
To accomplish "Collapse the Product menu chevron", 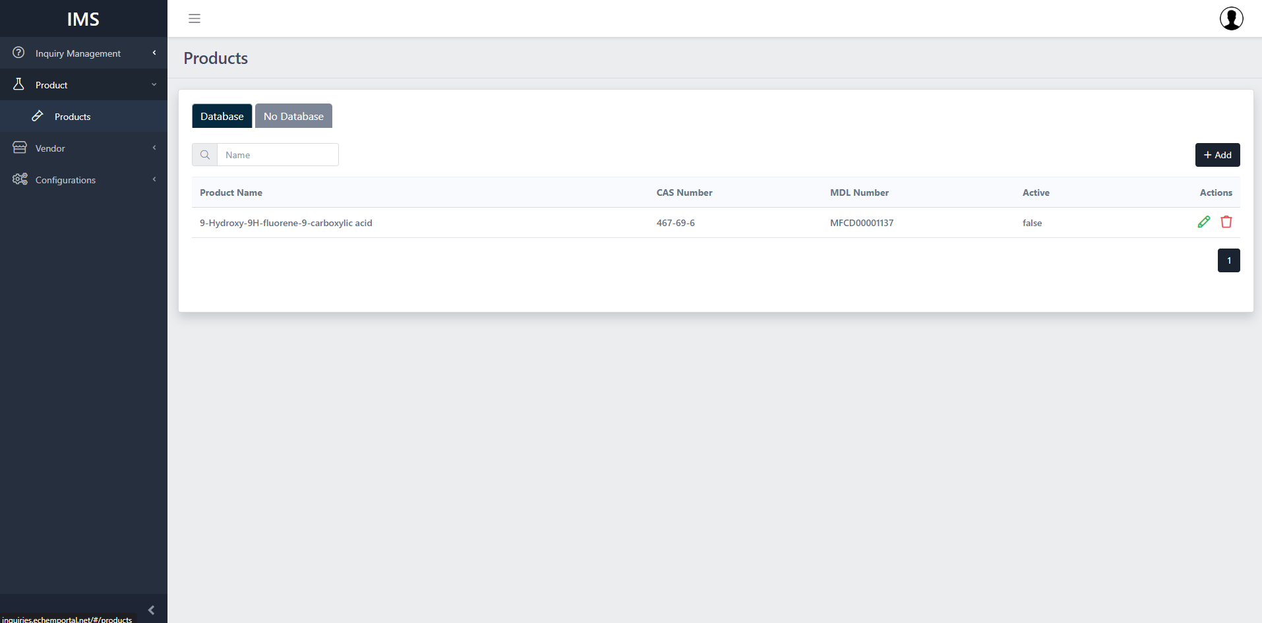I will tap(154, 84).
